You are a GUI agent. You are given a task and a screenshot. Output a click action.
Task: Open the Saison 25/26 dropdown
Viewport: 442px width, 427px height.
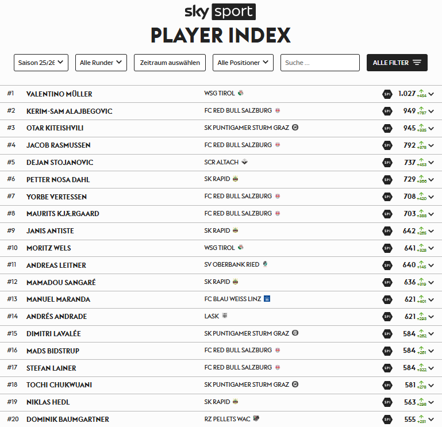(41, 63)
